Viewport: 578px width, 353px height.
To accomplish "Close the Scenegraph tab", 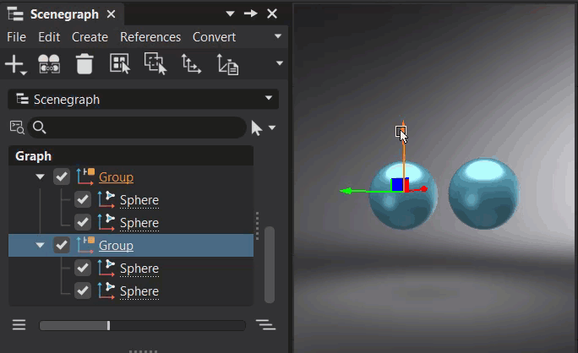I will tap(111, 14).
